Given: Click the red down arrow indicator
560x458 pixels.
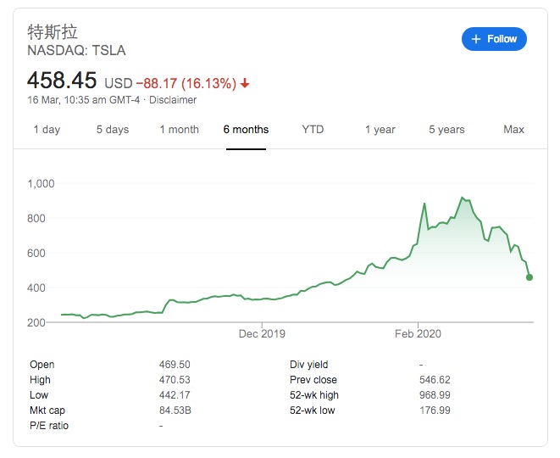Looking at the screenshot, I should click(x=245, y=83).
